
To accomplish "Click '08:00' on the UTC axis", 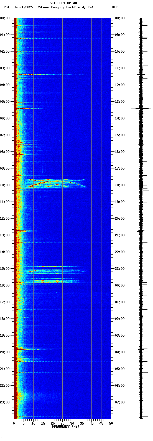I will [120, 18].
